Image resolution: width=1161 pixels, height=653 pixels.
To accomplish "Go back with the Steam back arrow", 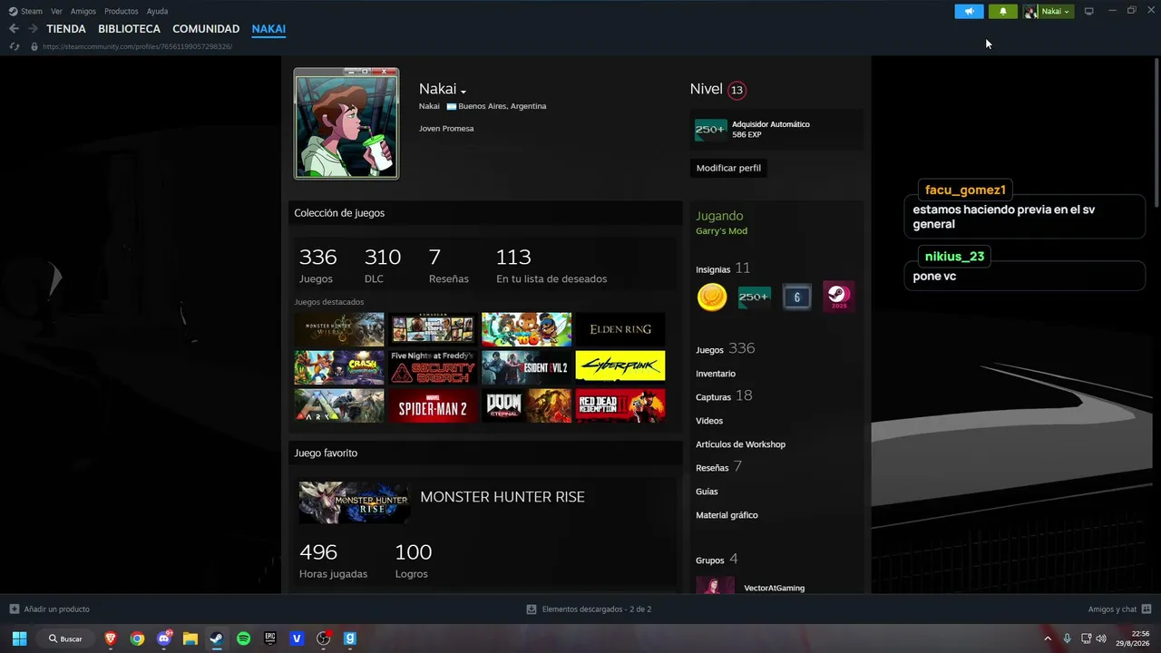I will point(14,29).
